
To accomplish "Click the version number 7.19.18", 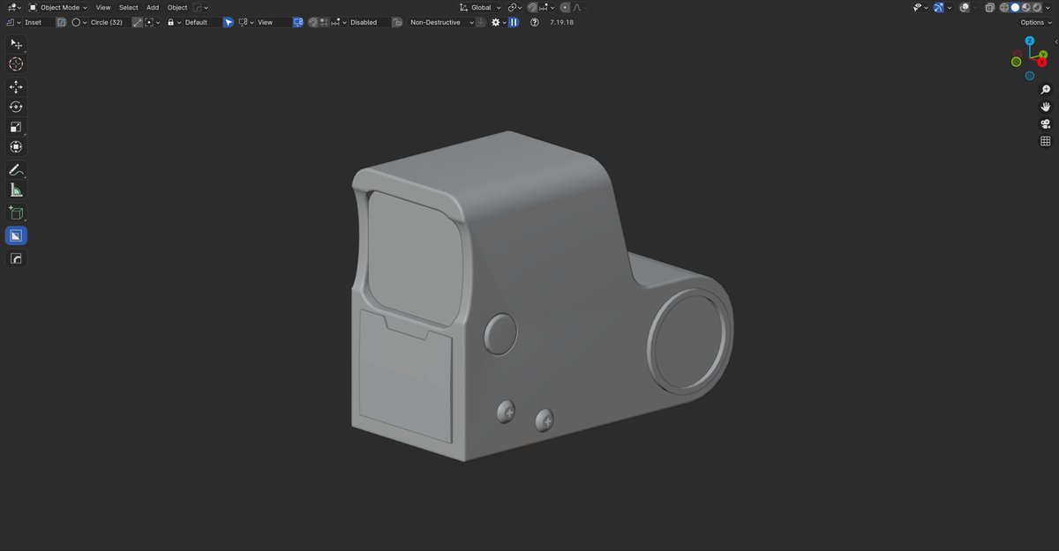I will click(x=561, y=22).
